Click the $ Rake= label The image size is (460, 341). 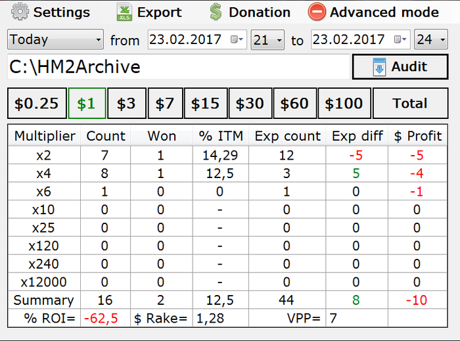coord(160,319)
